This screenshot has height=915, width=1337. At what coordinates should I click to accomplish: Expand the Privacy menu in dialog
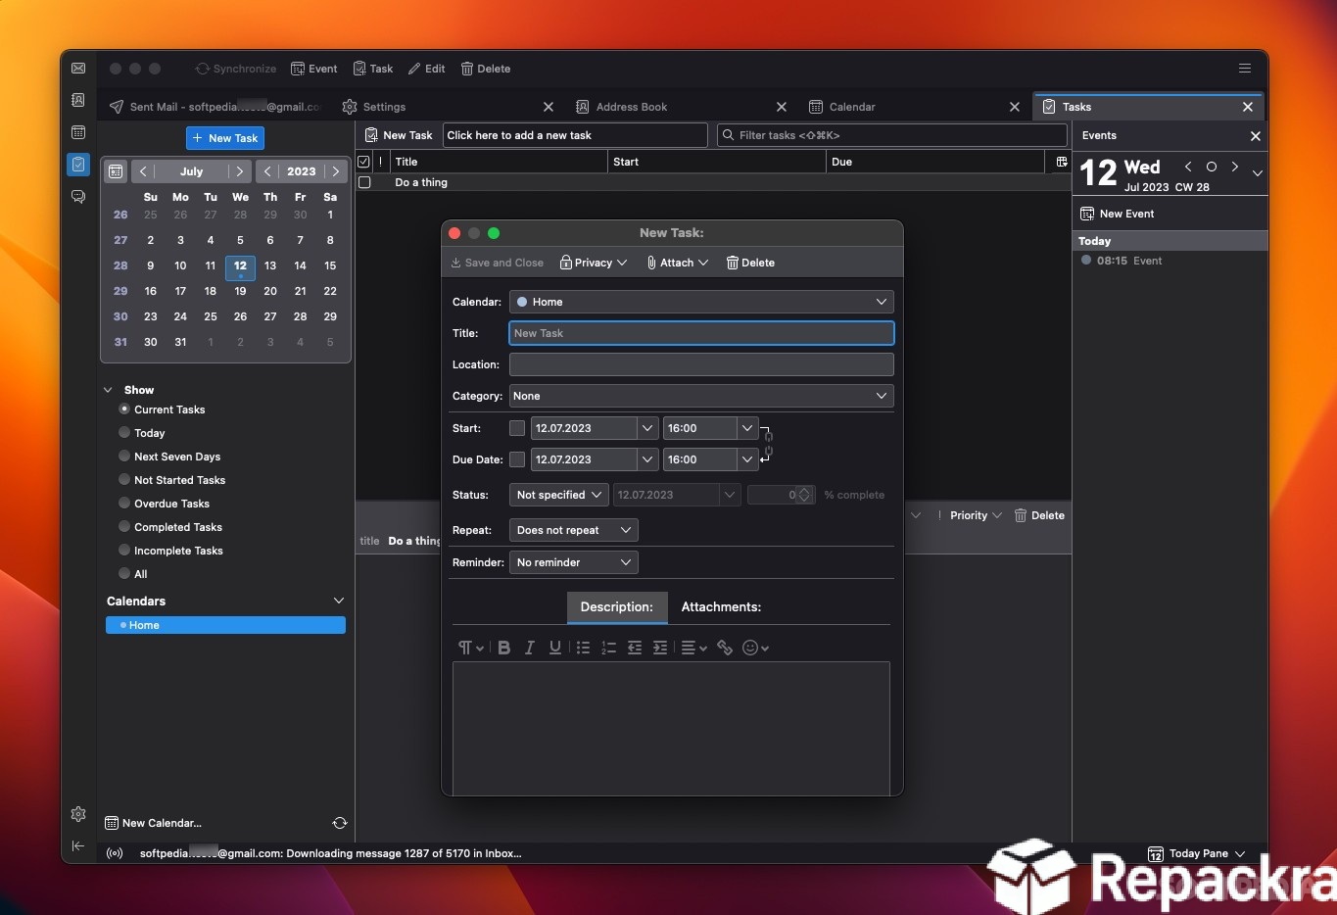click(594, 263)
